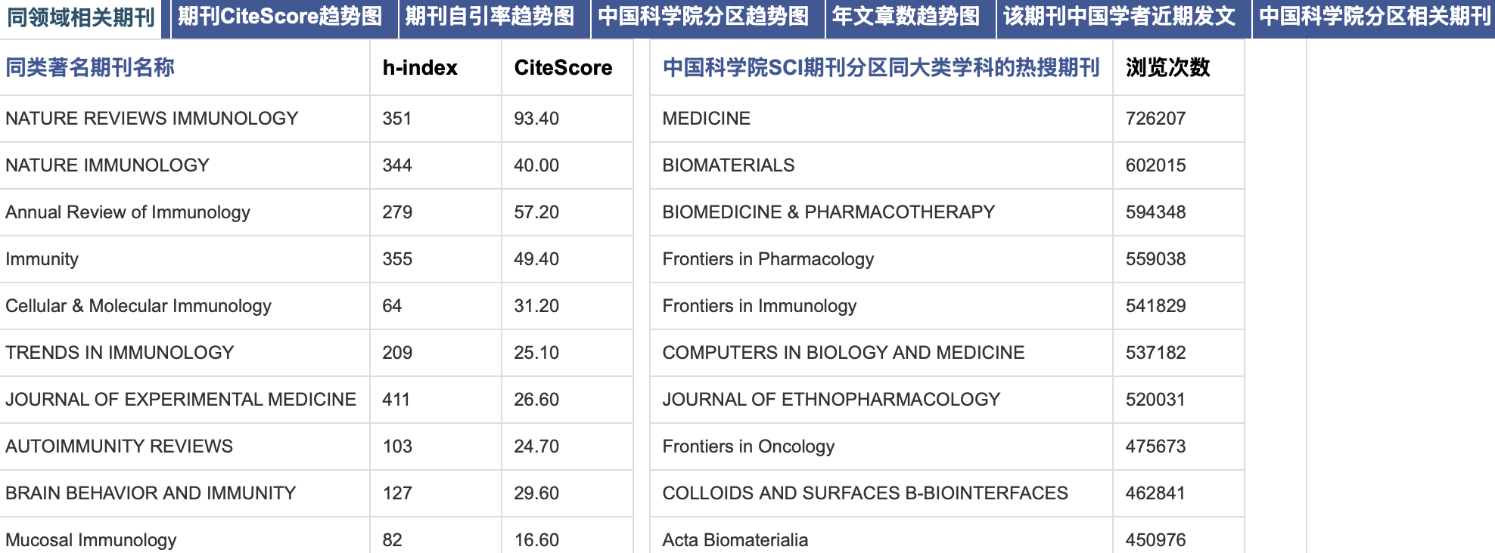Open the Acta Biomaterialia journal link
The image size is (1495, 553).
(x=735, y=540)
